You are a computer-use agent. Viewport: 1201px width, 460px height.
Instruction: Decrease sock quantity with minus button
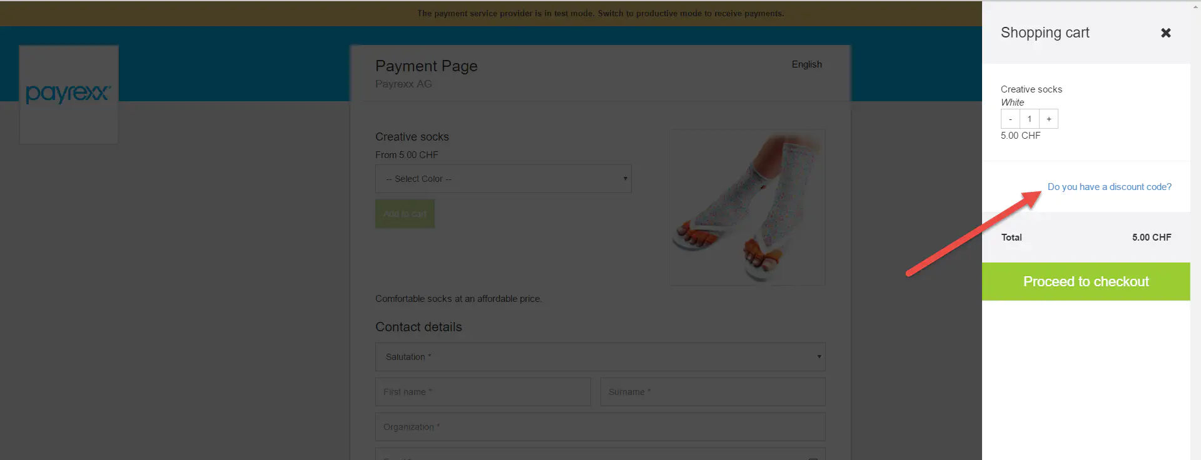coord(1010,119)
